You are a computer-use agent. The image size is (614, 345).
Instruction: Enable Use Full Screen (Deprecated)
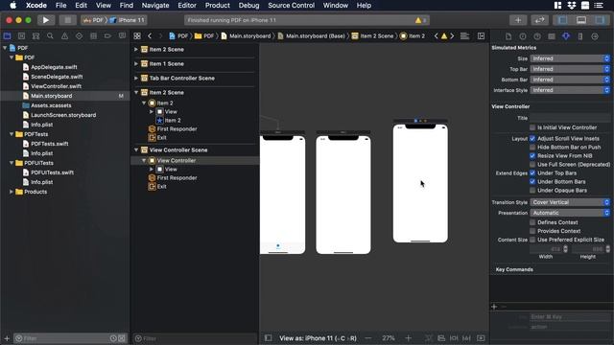532,164
